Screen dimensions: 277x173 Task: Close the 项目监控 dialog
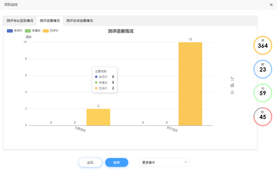271,5
